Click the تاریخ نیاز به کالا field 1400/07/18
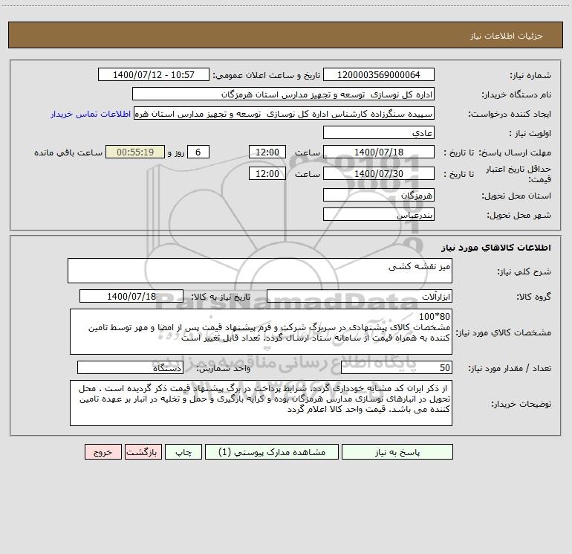The height and width of the screenshot is (554, 572). 131,296
